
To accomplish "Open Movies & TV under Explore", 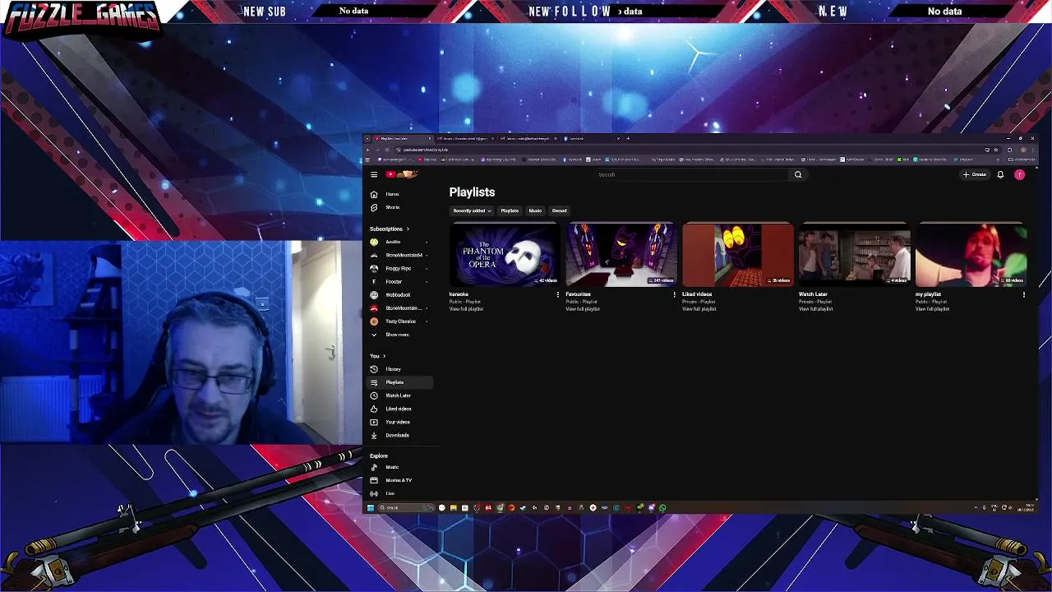I will point(399,480).
